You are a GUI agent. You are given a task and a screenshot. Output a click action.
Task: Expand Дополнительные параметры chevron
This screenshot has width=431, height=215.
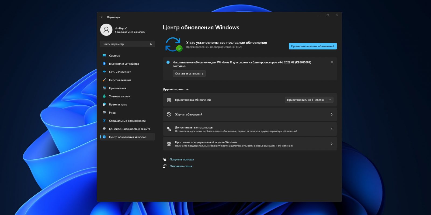[332, 129]
